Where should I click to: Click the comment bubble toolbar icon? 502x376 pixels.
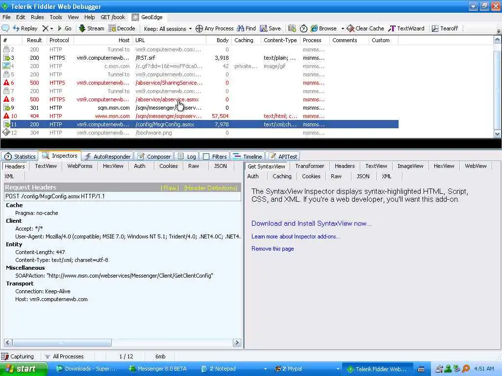5,28
